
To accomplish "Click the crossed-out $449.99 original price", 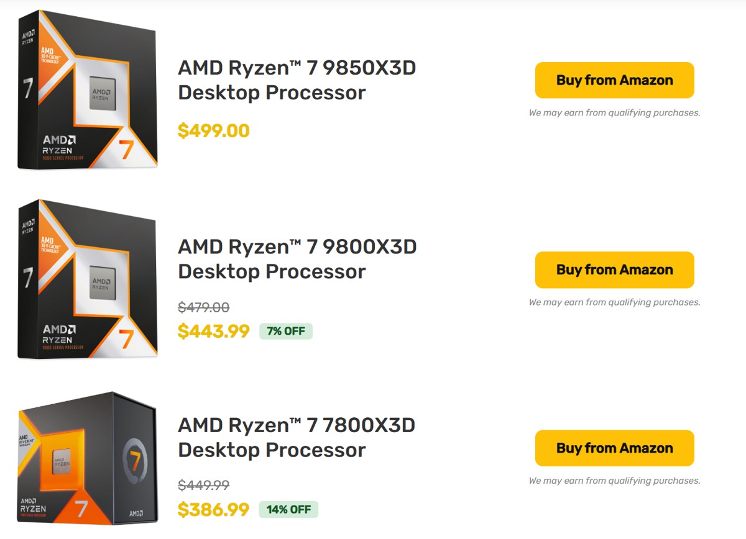I will click(203, 485).
